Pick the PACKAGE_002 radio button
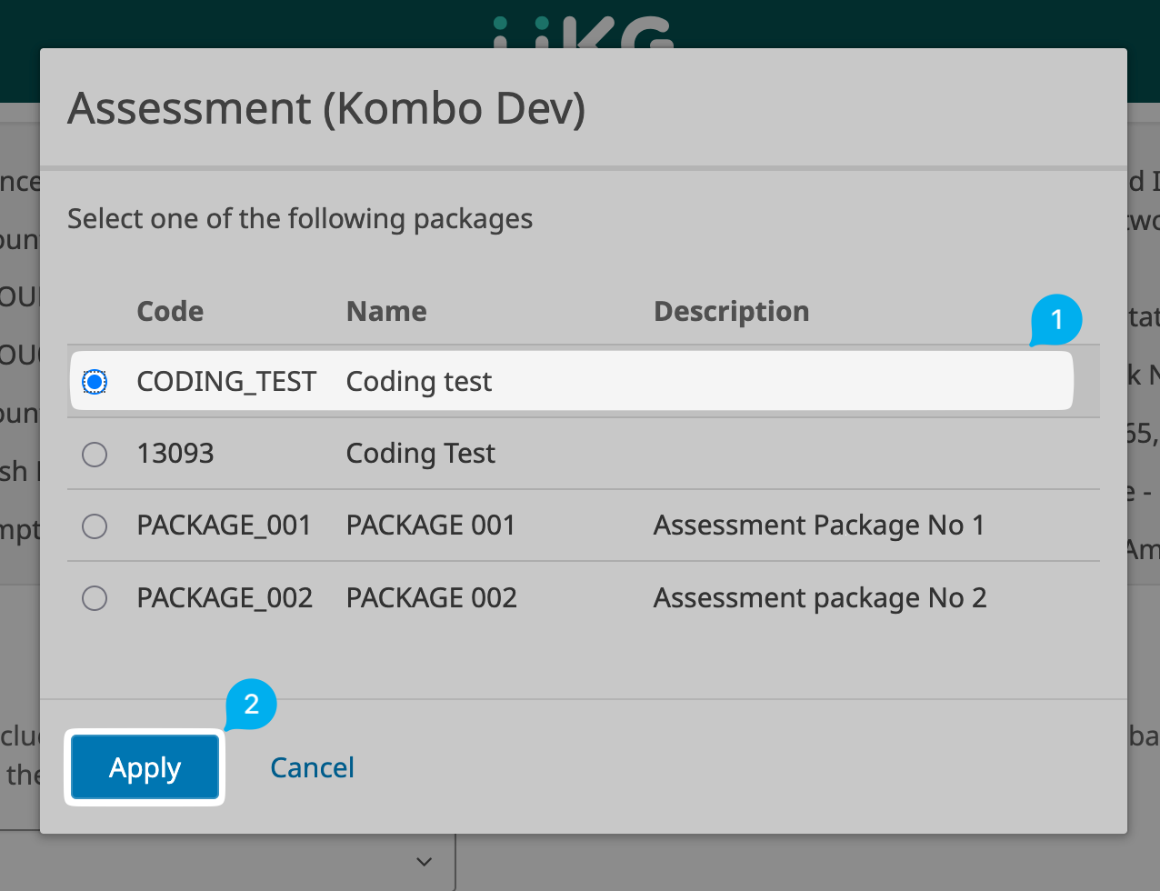 95,598
